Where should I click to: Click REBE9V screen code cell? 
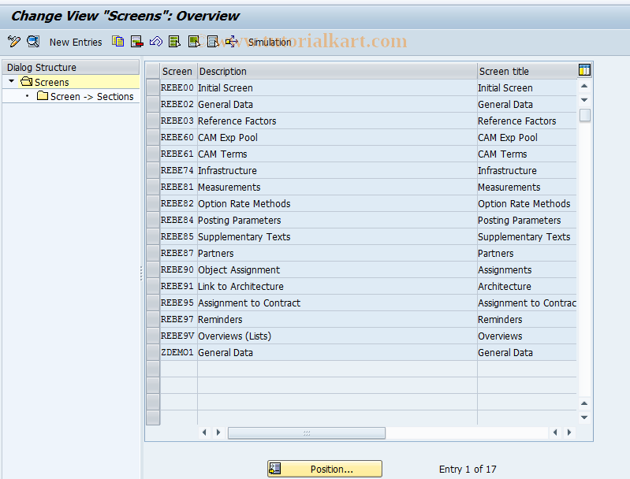(x=178, y=336)
